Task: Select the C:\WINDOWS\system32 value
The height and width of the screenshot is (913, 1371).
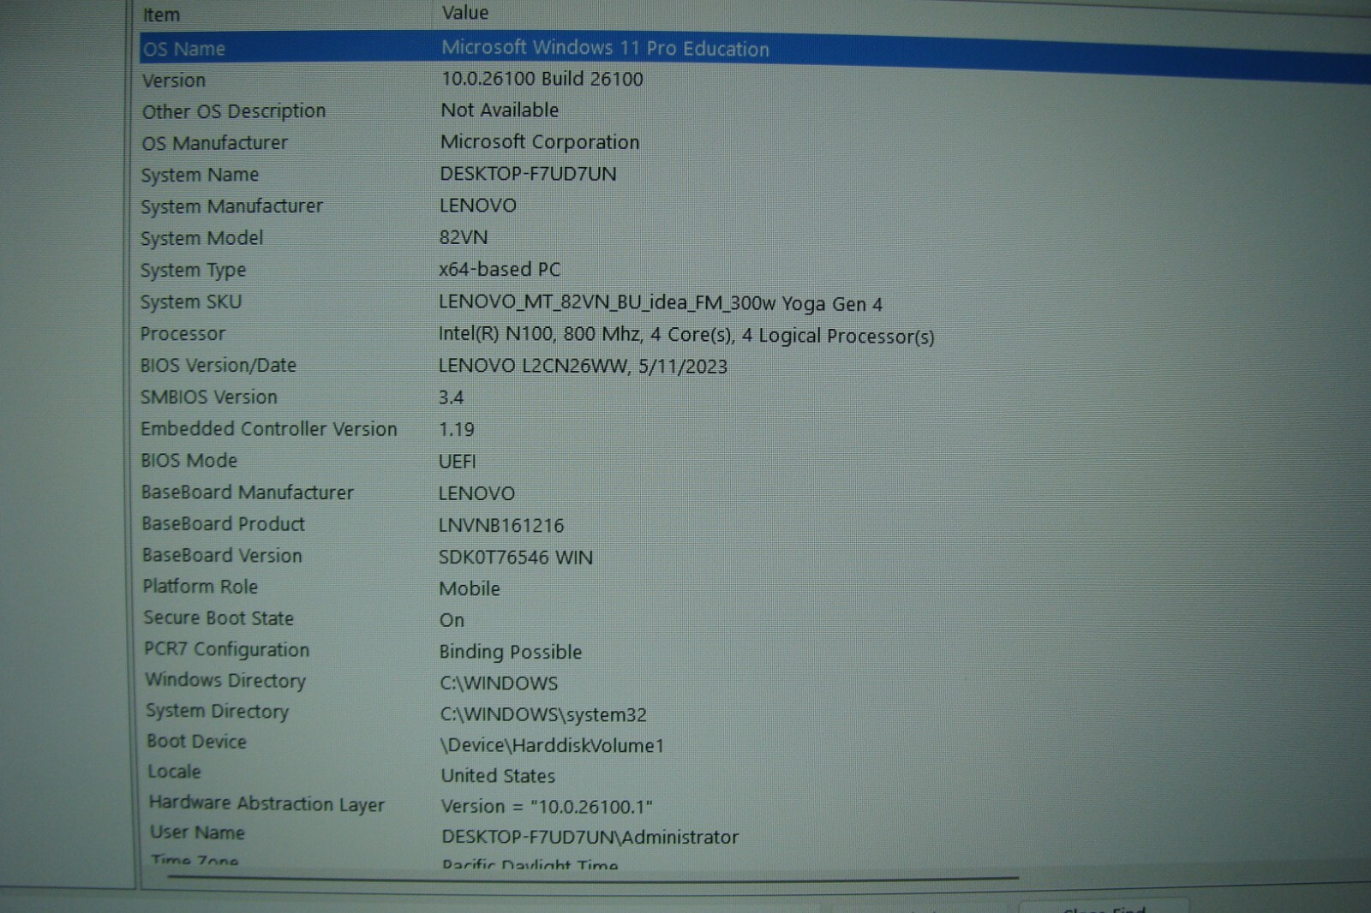Action: (542, 714)
